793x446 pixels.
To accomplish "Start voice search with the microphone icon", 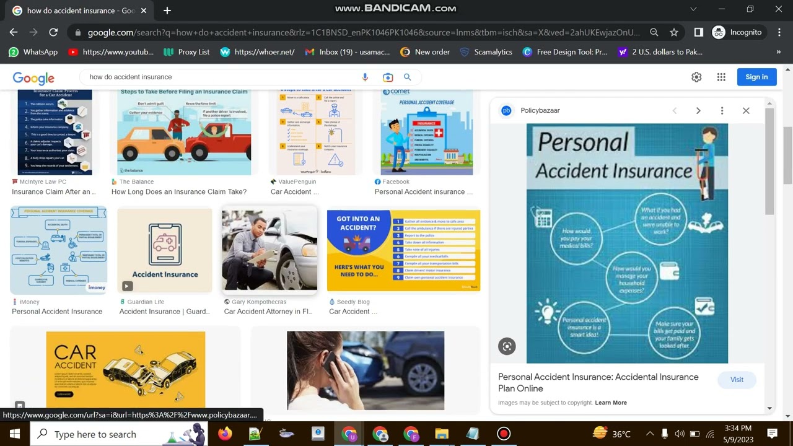I will click(365, 77).
